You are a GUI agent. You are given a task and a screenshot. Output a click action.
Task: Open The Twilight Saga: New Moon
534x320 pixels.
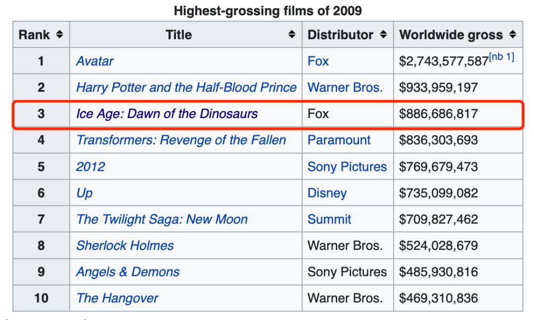pyautogui.click(x=162, y=219)
